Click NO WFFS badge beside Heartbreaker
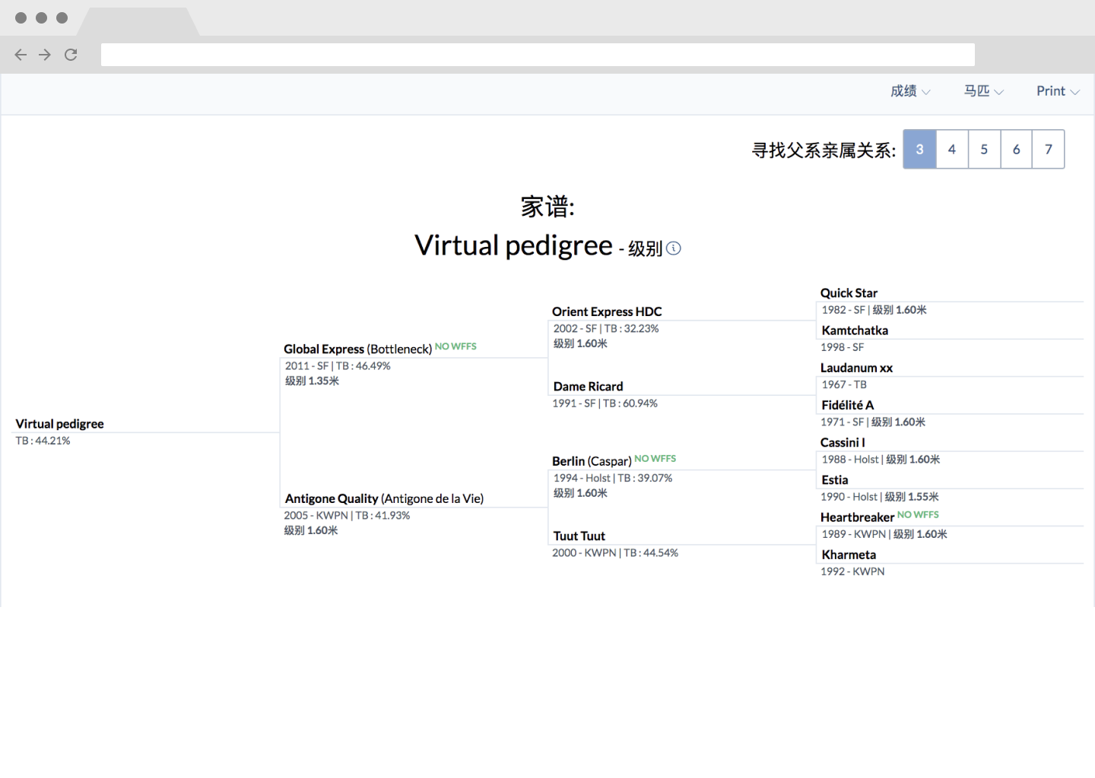 918,515
